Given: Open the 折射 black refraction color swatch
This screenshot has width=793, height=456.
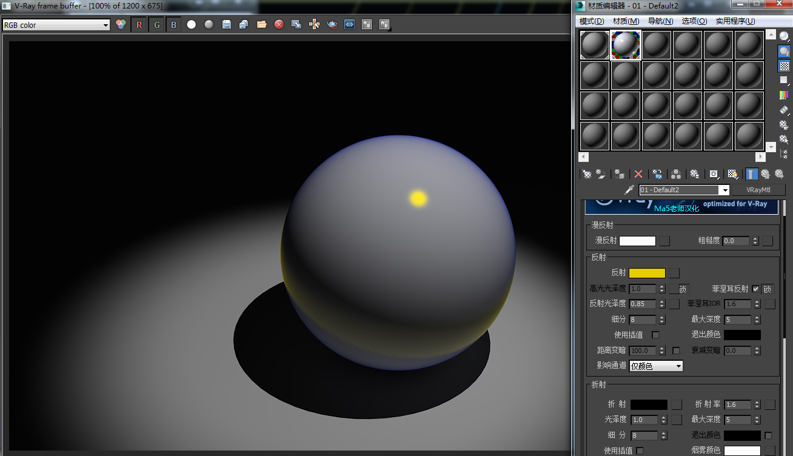Looking at the screenshot, I should [x=649, y=404].
